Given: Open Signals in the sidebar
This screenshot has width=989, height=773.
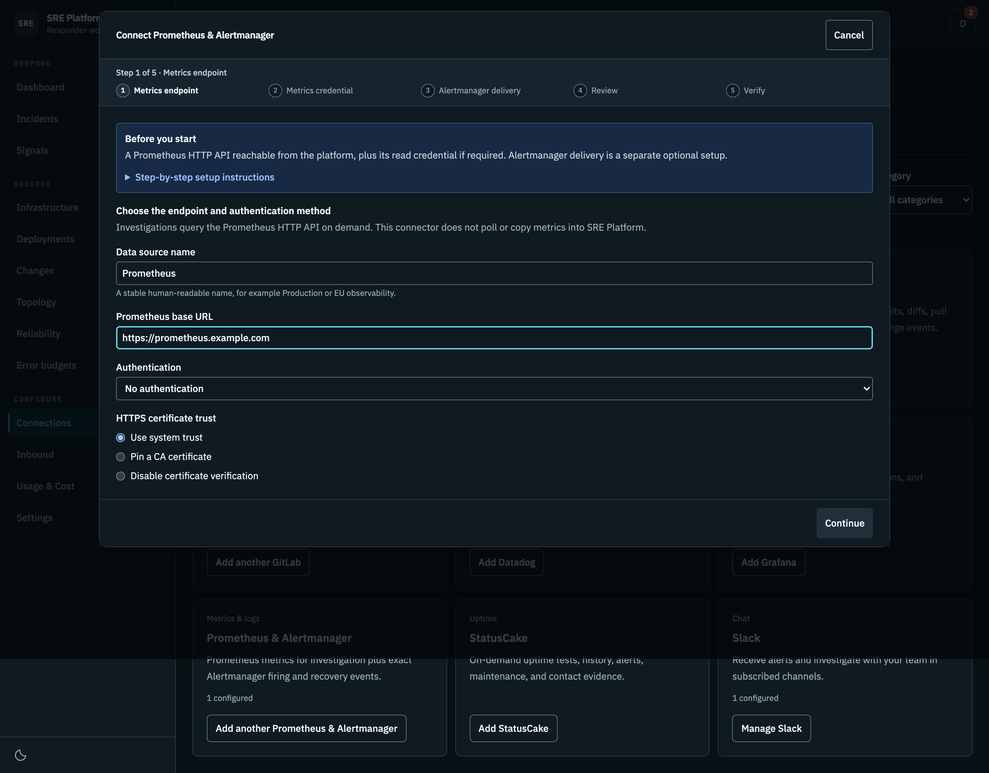Looking at the screenshot, I should click(32, 151).
